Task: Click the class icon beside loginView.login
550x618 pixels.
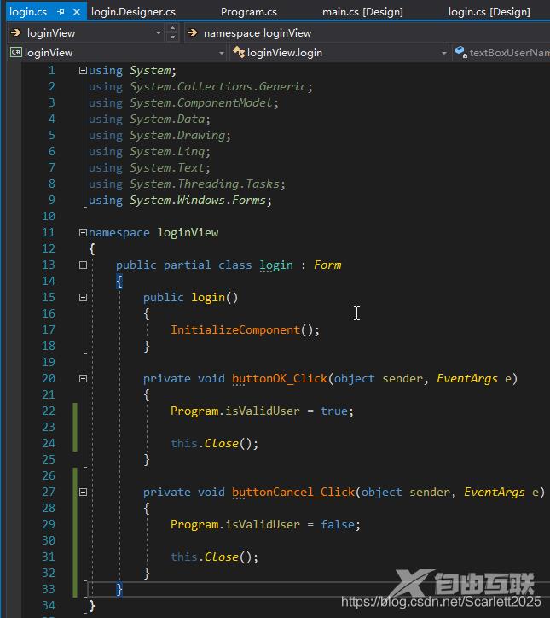Action: click(x=238, y=53)
